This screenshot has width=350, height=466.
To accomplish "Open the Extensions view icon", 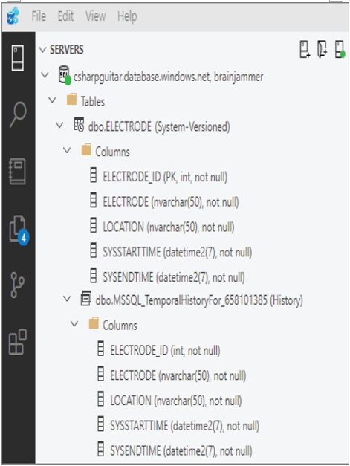I will [x=18, y=342].
